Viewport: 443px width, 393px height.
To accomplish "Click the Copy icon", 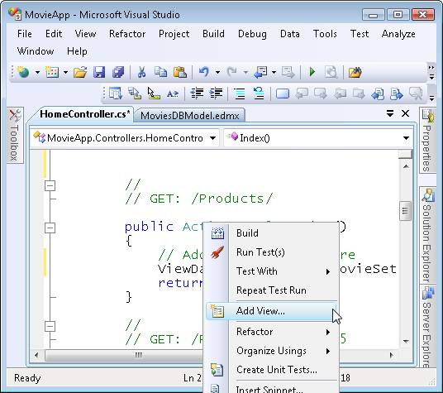I will 160,72.
